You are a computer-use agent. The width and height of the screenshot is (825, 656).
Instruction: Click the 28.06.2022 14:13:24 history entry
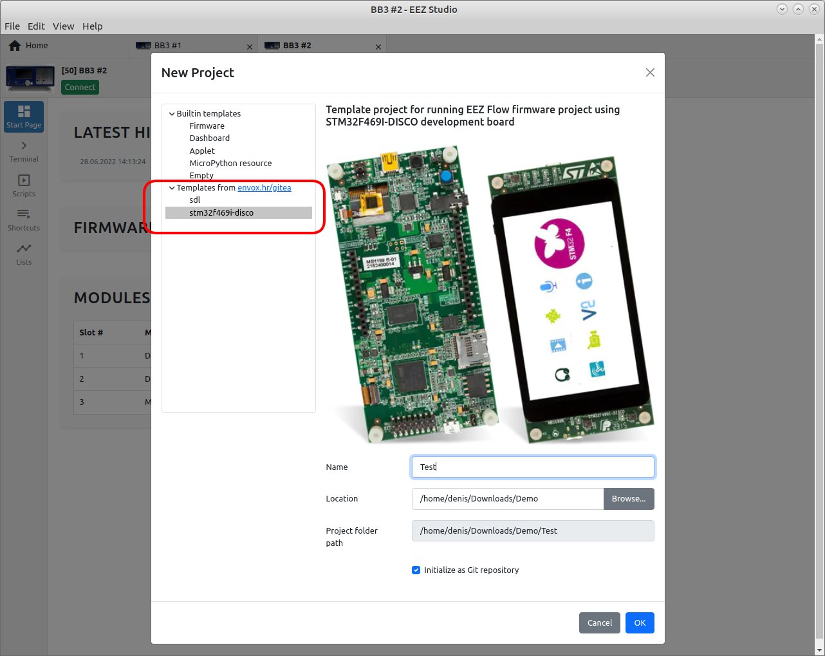pos(113,162)
